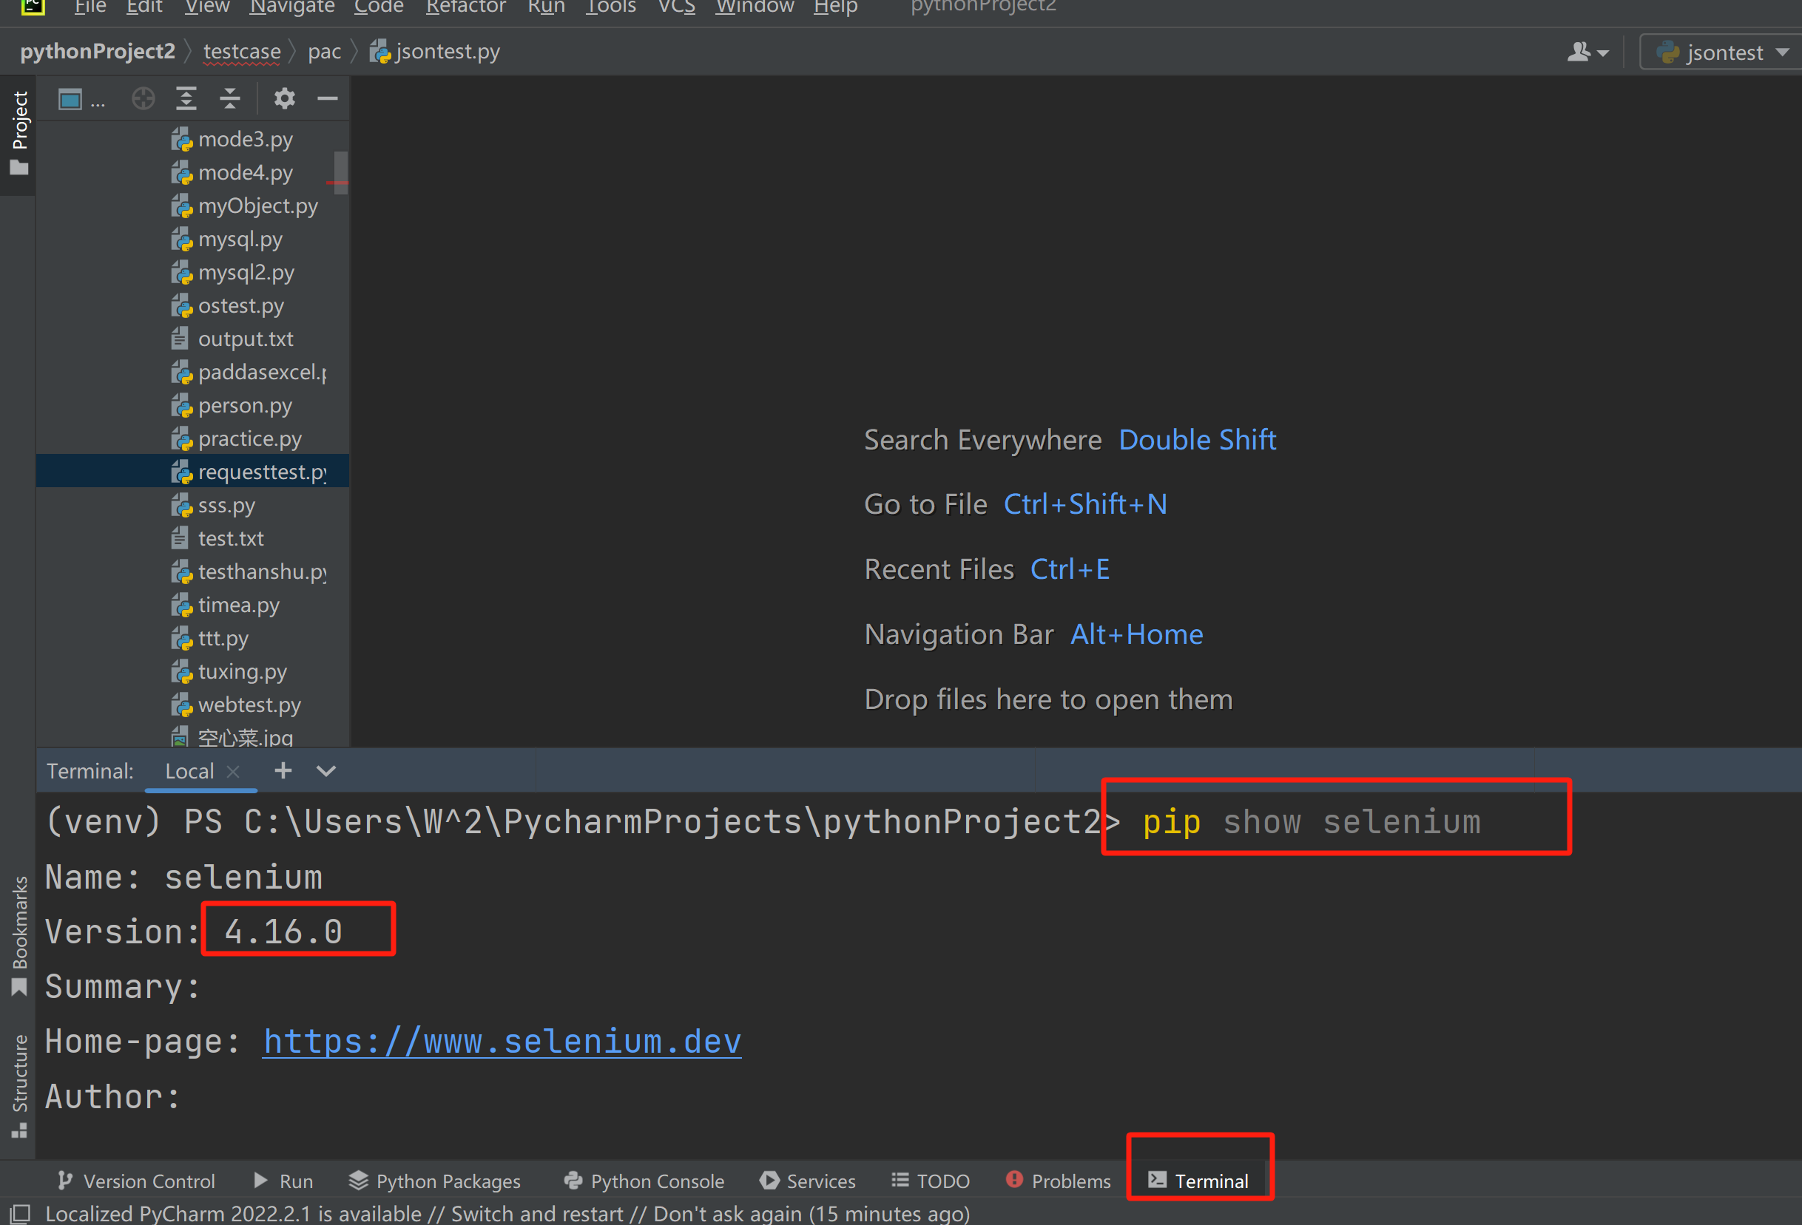Open the terminal session options chevron
The height and width of the screenshot is (1225, 1802).
pyautogui.click(x=326, y=771)
